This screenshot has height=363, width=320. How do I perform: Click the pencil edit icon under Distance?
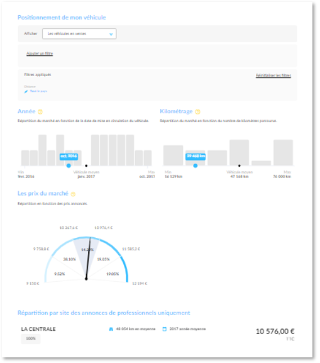point(26,91)
